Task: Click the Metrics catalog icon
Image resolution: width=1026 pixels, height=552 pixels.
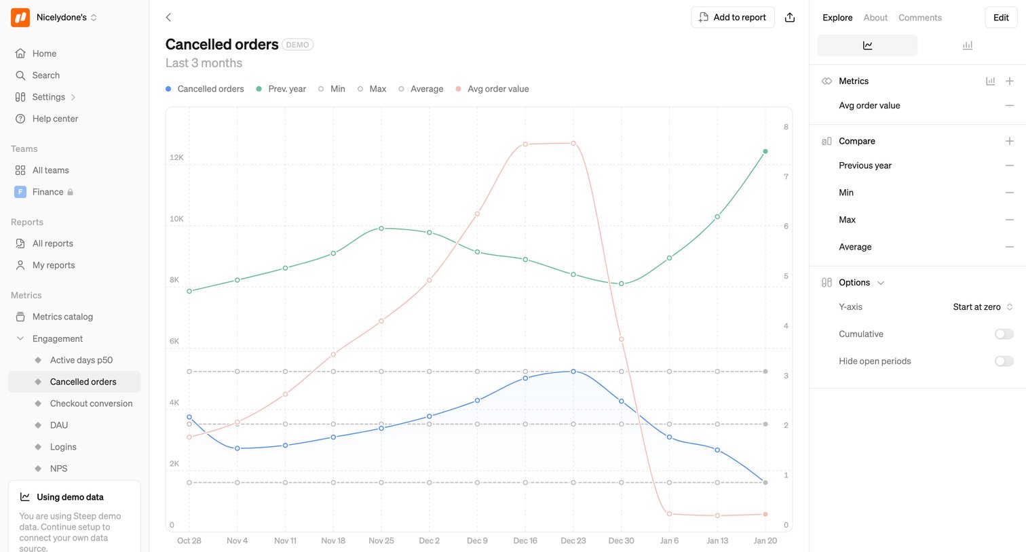Action: pyautogui.click(x=20, y=317)
